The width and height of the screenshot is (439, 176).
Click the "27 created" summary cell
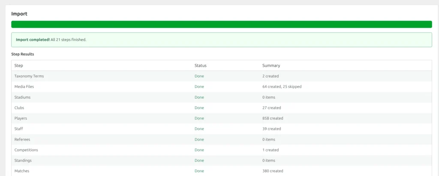pos(271,108)
